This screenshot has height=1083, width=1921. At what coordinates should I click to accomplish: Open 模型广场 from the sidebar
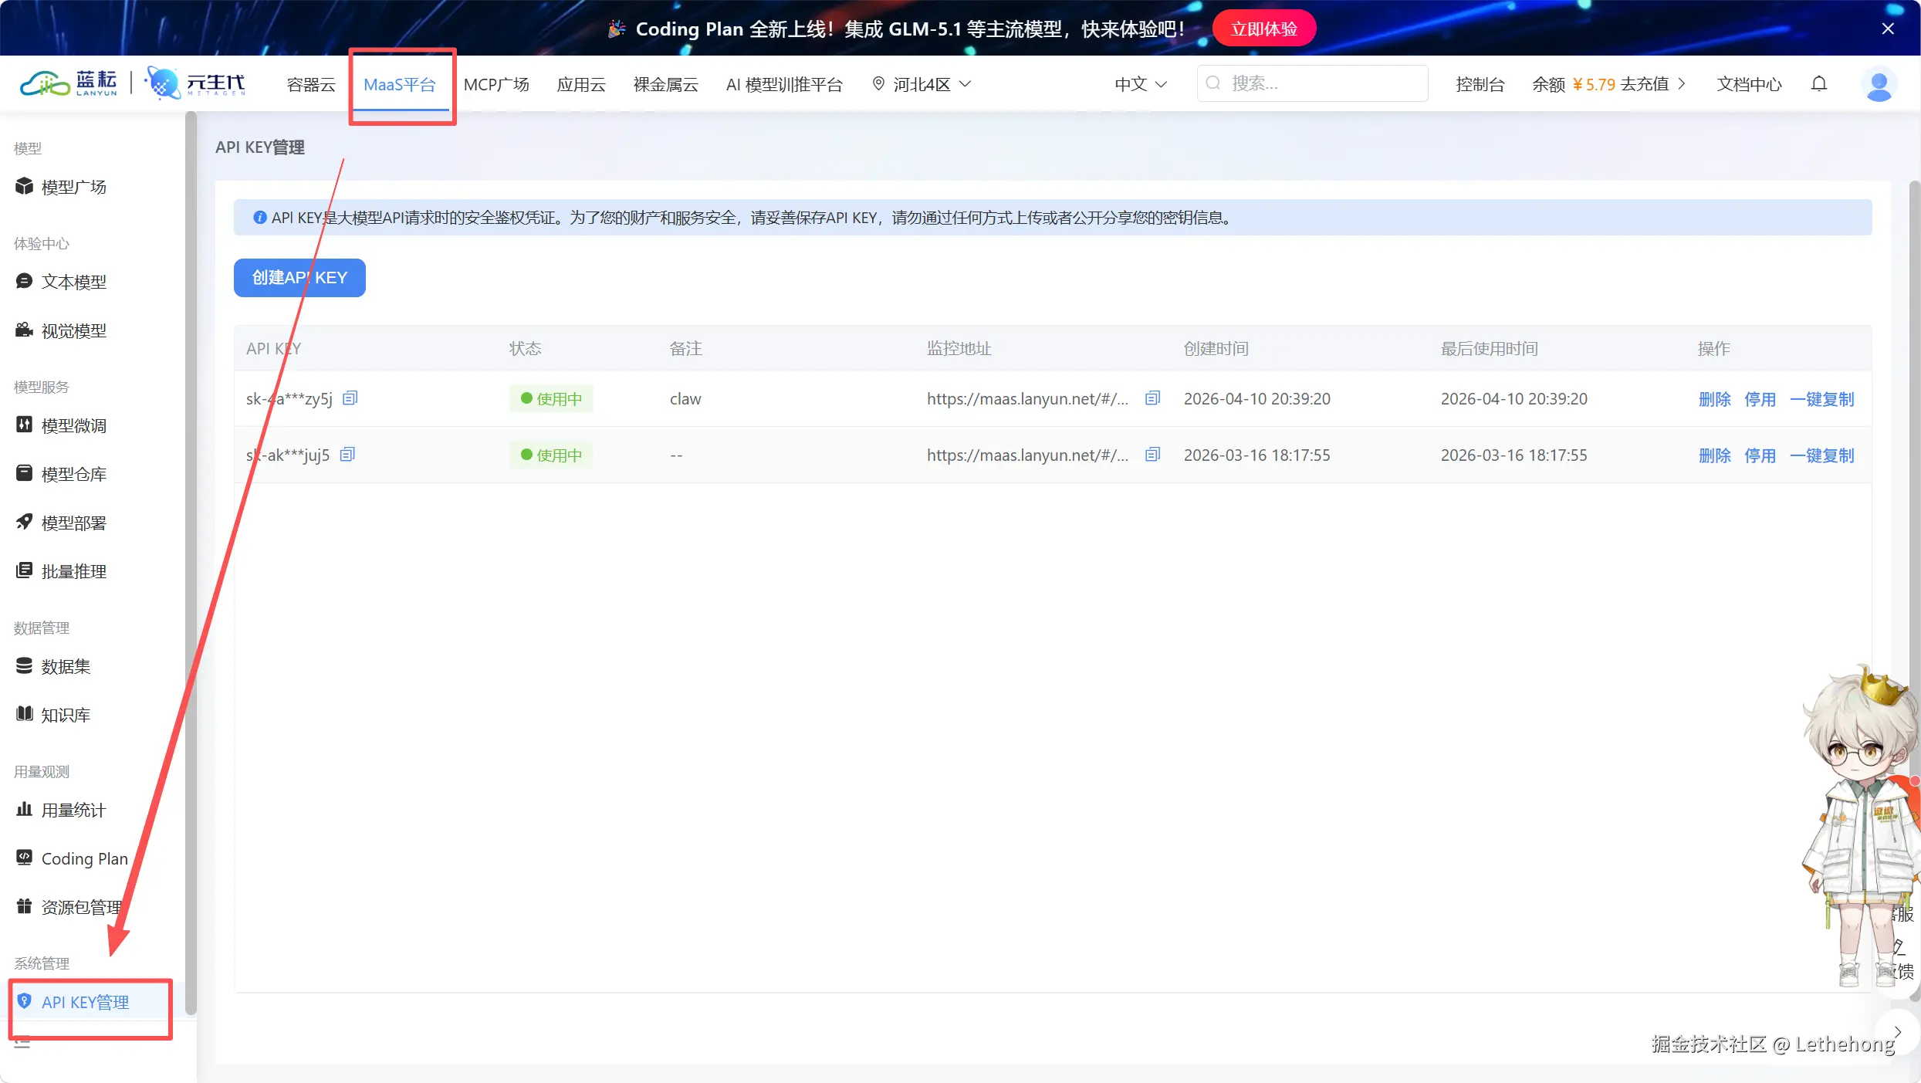point(73,187)
